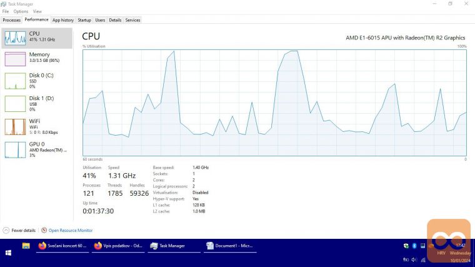
Task: Open the volume speaker tray icon
Action: pyautogui.click(x=414, y=259)
